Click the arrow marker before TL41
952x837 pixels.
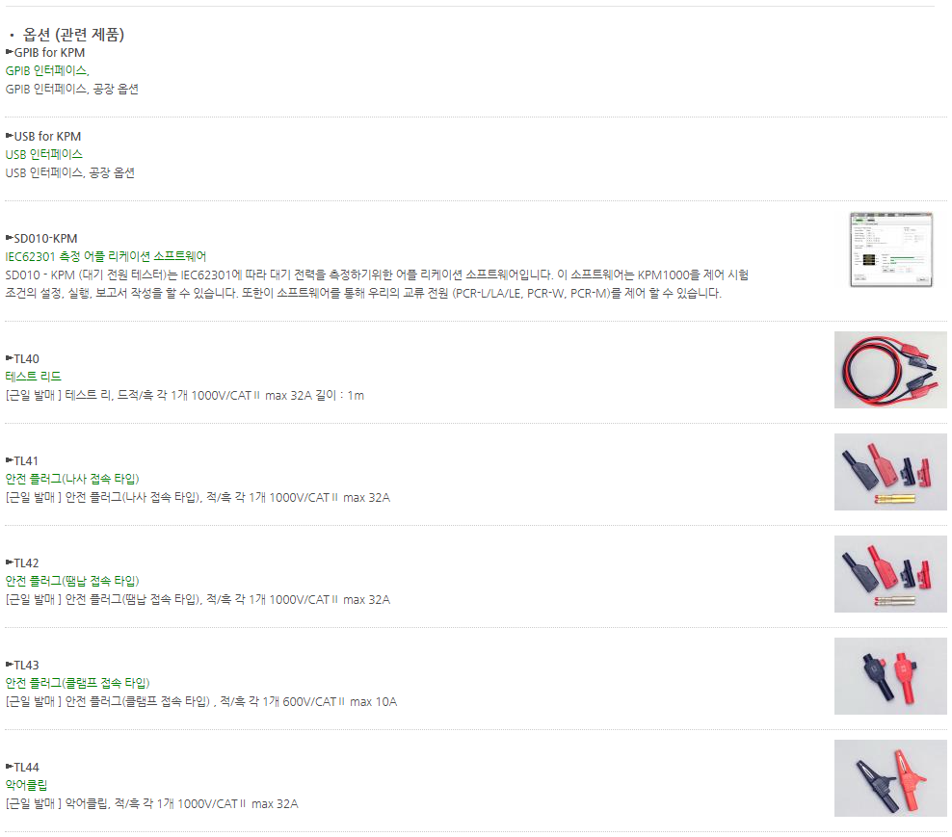pos(9,460)
